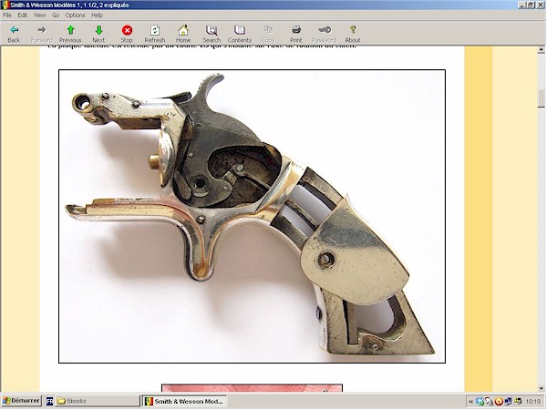
Task: Advance with the green Next arrow
Action: [98, 35]
